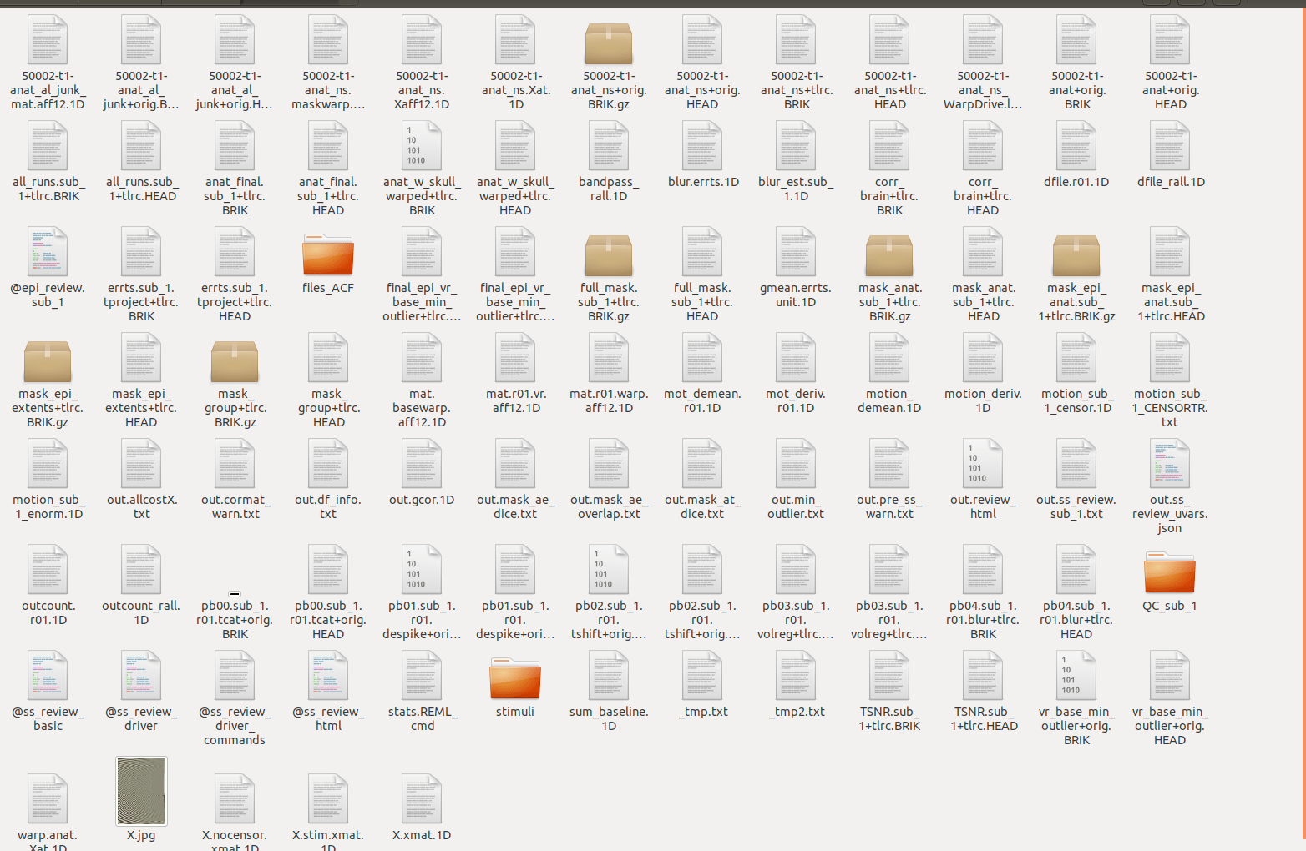Select the out.ss_review_uvars.json file
The width and height of the screenshot is (1306, 851).
1170,463
